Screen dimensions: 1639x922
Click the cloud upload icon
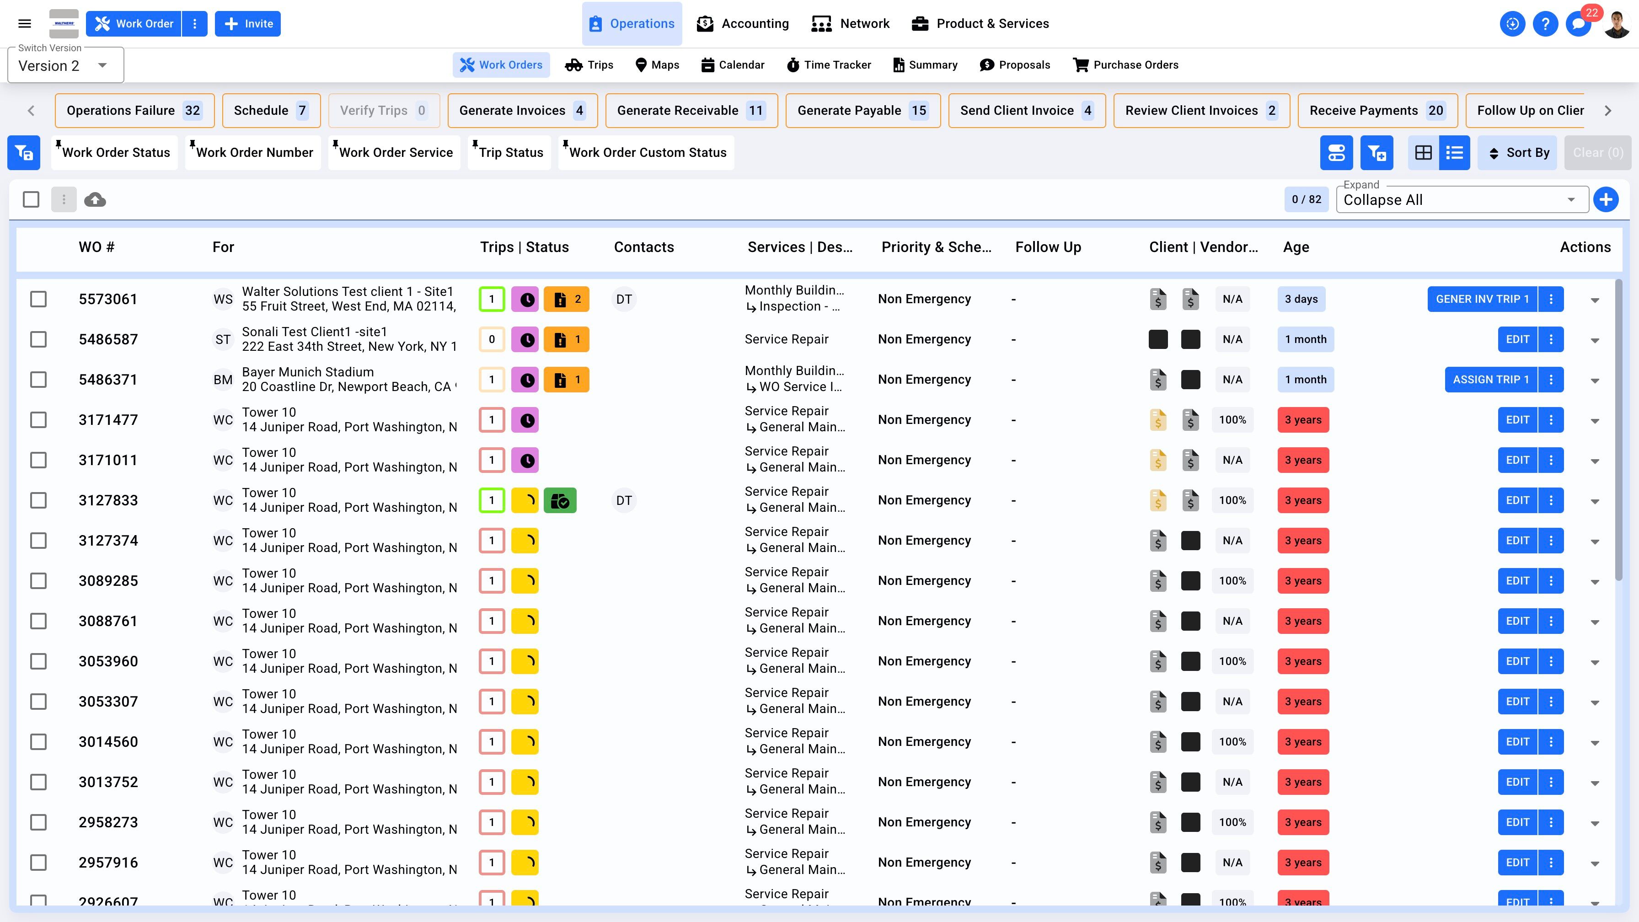pos(95,200)
